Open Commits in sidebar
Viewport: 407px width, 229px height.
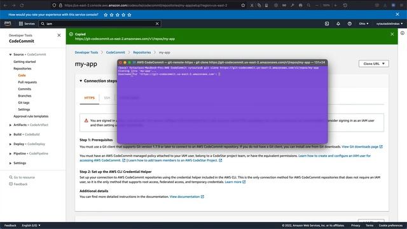pos(25,89)
